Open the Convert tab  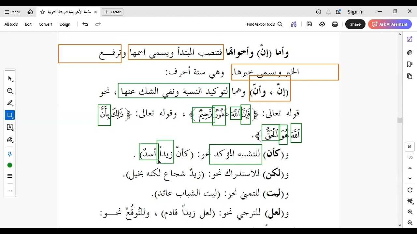coord(46,24)
